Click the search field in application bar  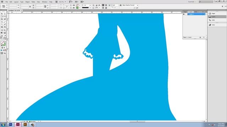click(206, 2)
